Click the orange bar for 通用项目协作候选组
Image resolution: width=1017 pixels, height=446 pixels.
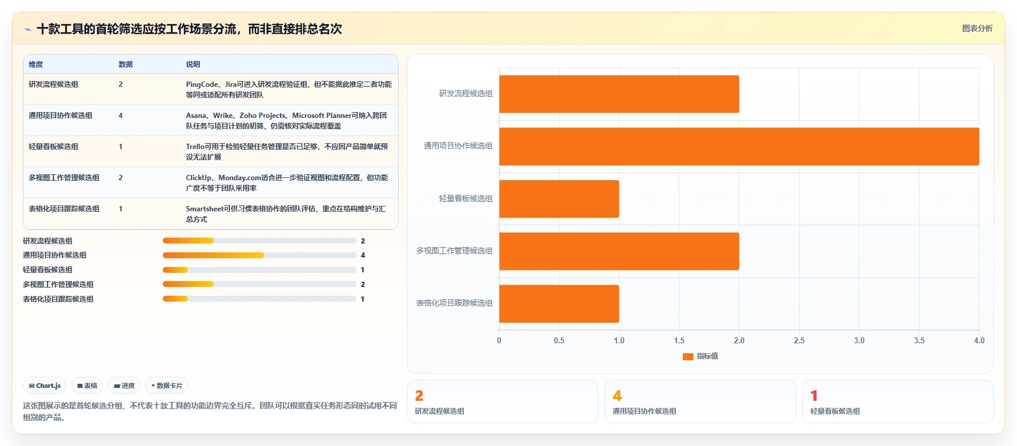739,146
